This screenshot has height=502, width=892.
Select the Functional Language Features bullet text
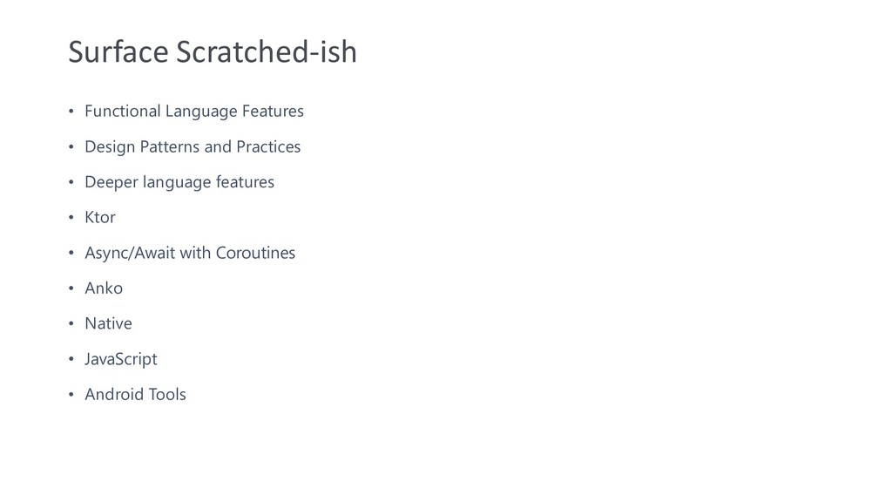point(194,112)
